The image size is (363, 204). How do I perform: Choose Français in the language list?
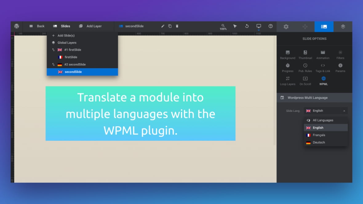pos(326,135)
